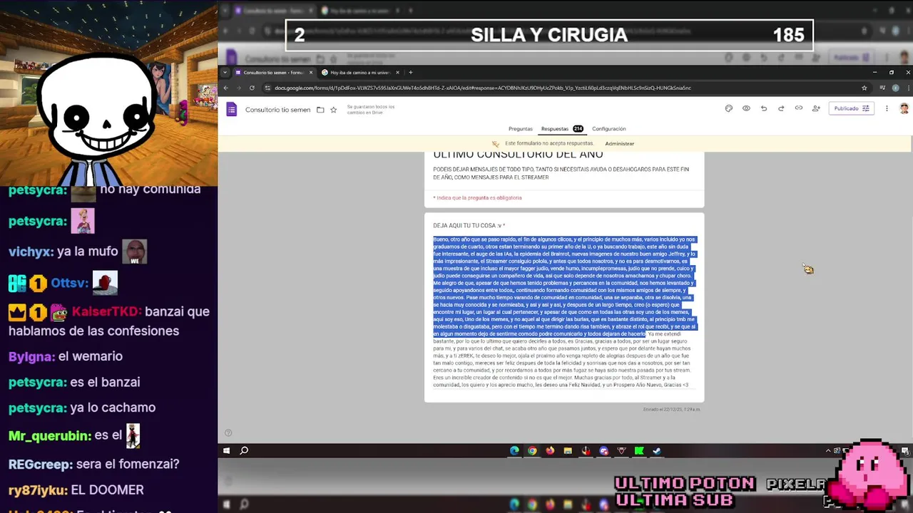Show hidden system tray icons

(x=828, y=451)
